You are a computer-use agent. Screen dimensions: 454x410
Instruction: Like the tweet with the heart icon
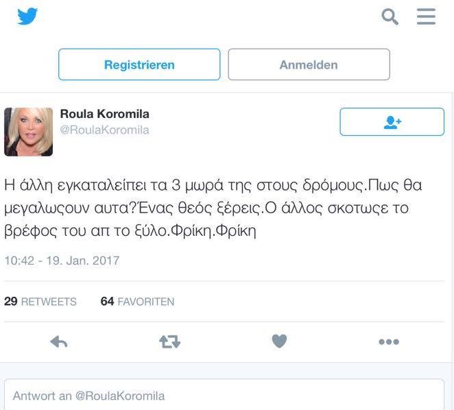click(279, 341)
